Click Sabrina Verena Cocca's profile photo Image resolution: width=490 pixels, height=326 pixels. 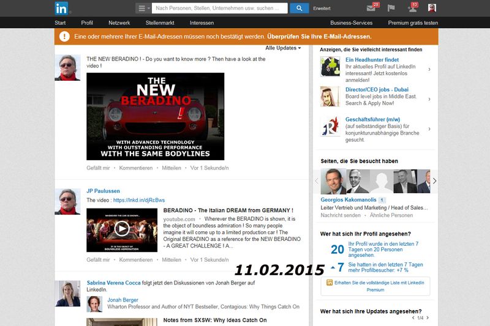coord(67,294)
